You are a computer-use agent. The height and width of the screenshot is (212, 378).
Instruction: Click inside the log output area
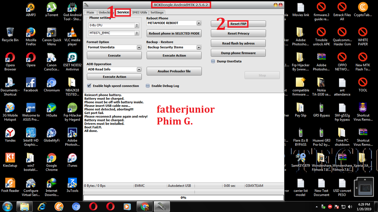coord(183,138)
